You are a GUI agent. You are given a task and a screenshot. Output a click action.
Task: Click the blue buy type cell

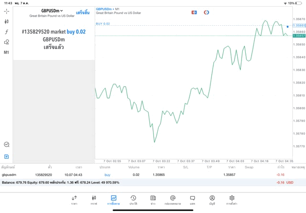click(x=107, y=175)
